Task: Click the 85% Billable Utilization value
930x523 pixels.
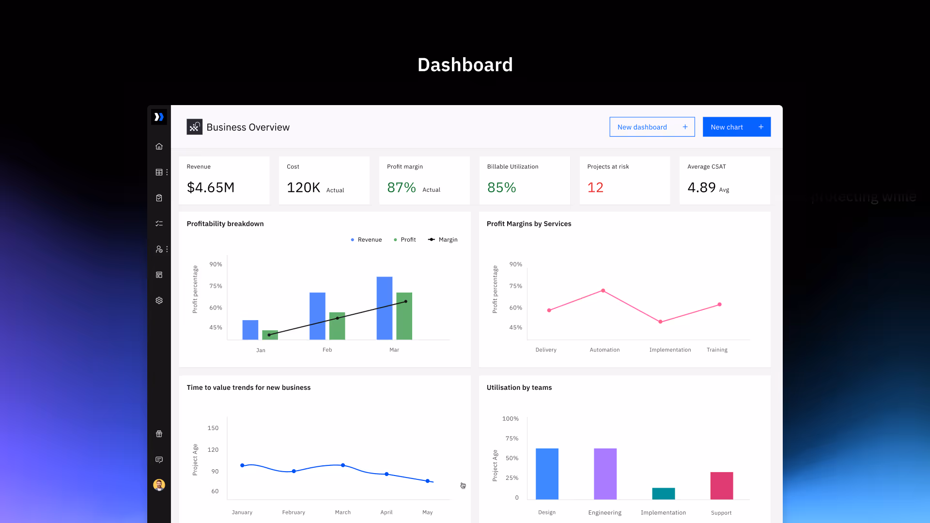Action: (x=501, y=187)
